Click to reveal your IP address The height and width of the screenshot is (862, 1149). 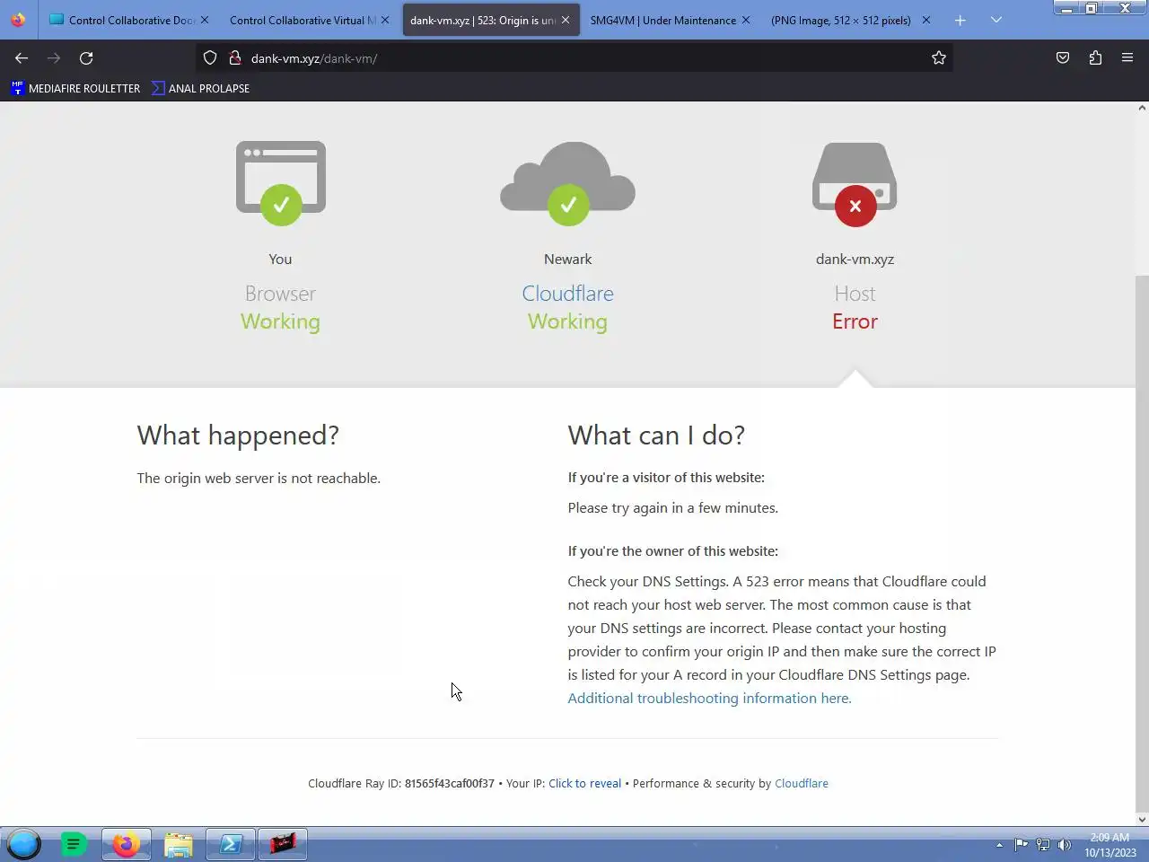pyautogui.click(x=584, y=783)
